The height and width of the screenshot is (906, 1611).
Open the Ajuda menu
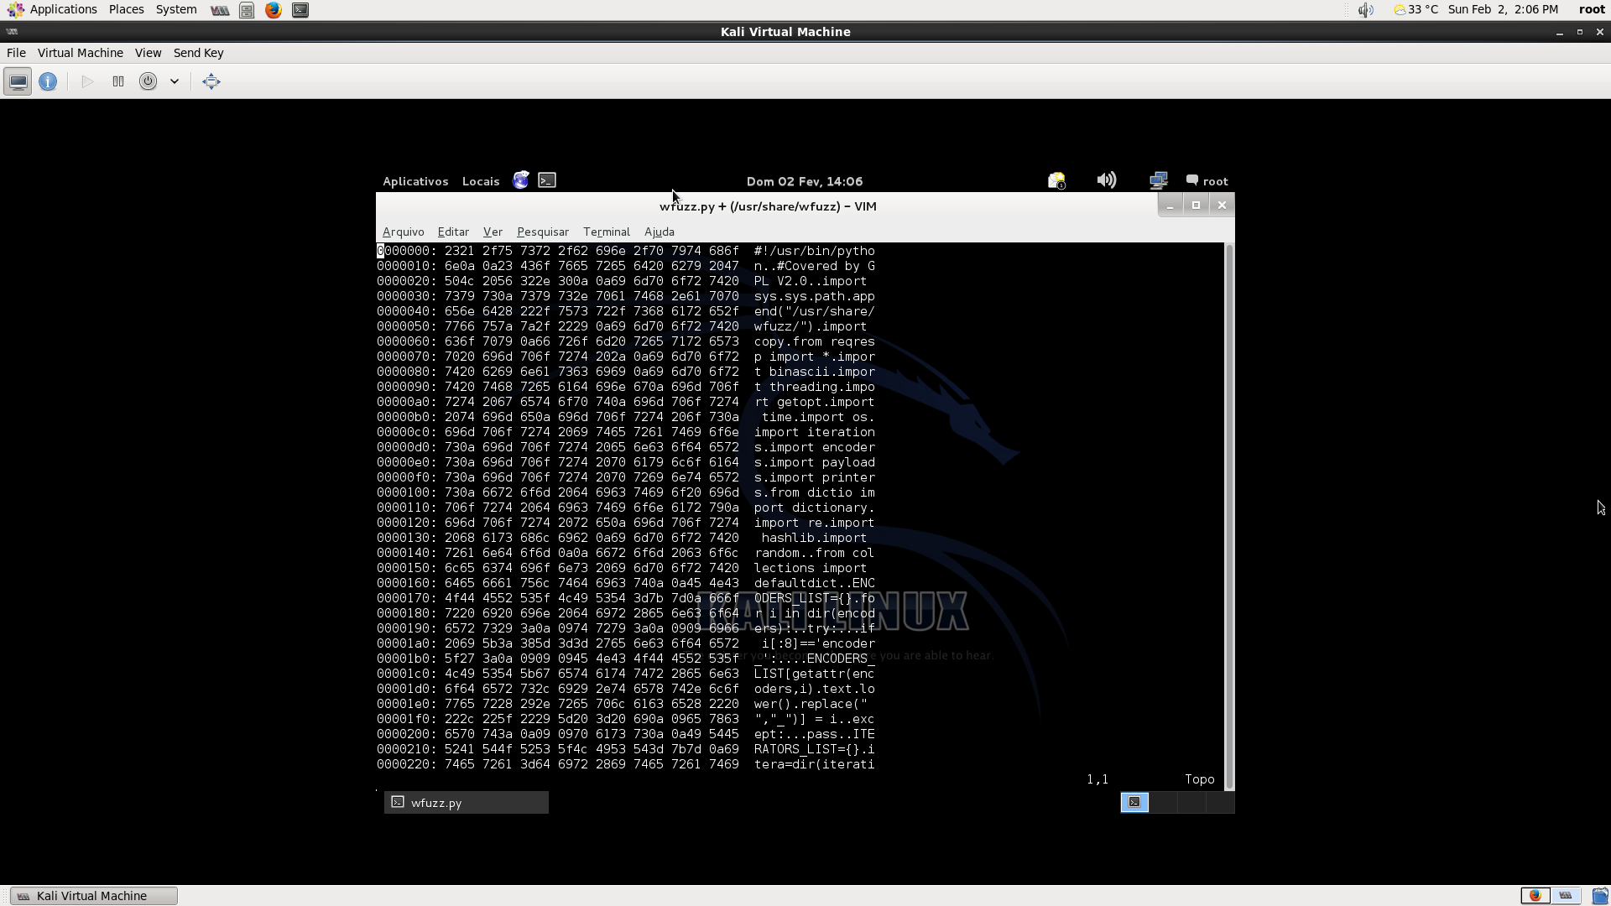click(660, 232)
